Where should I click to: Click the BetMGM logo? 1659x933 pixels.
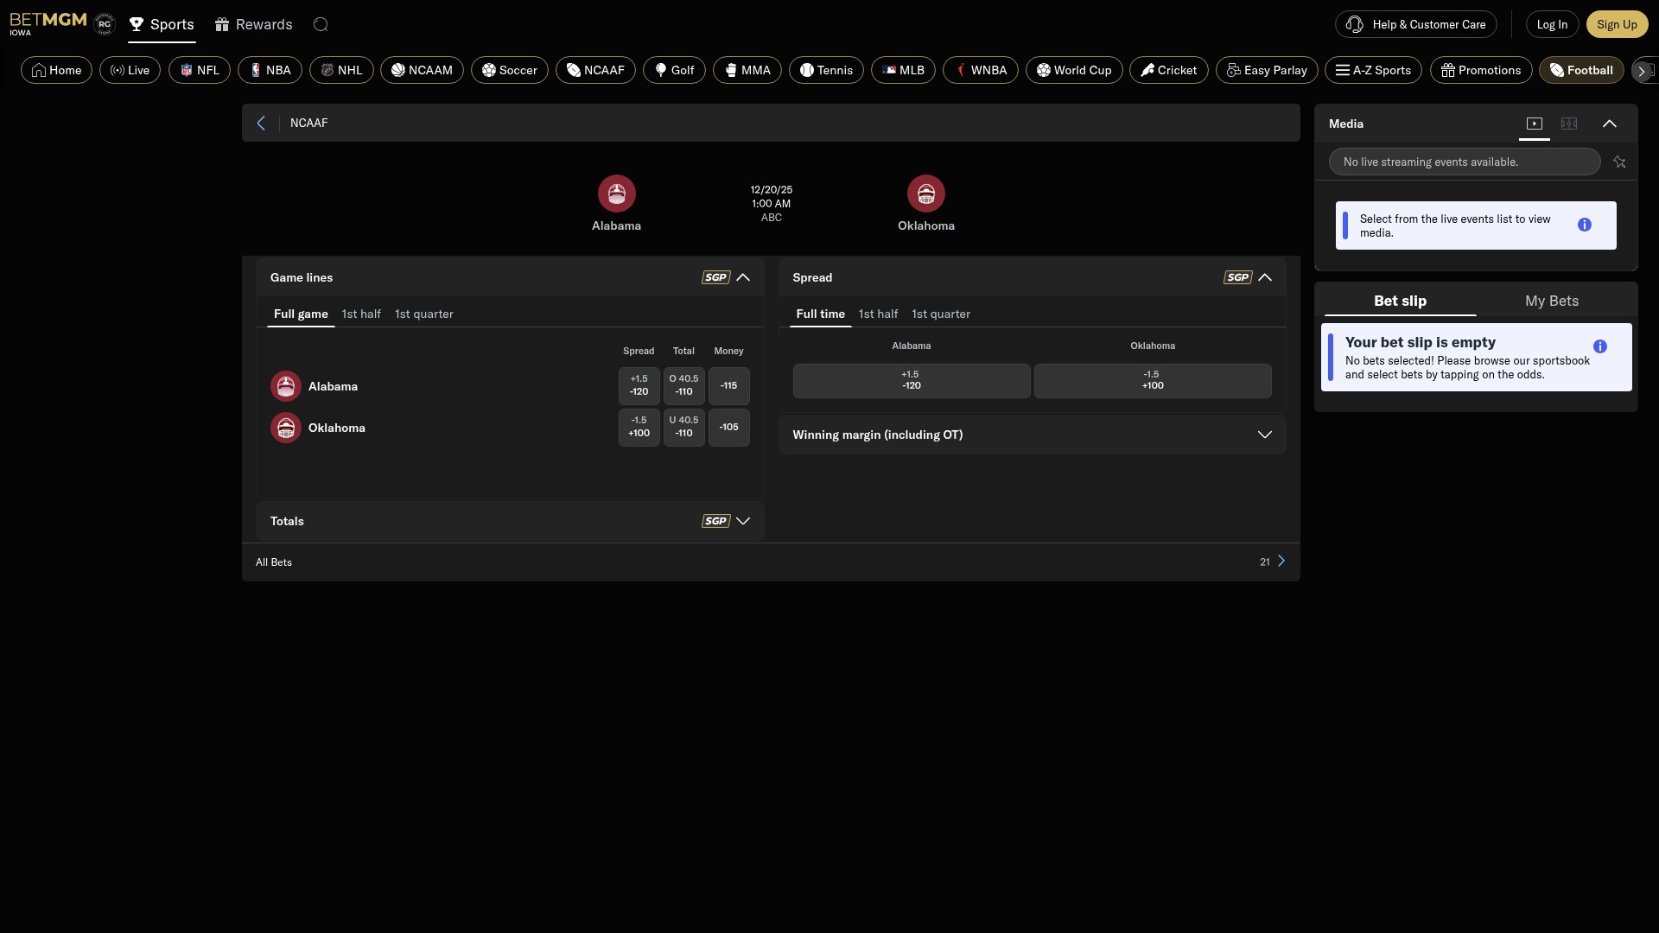point(48,23)
